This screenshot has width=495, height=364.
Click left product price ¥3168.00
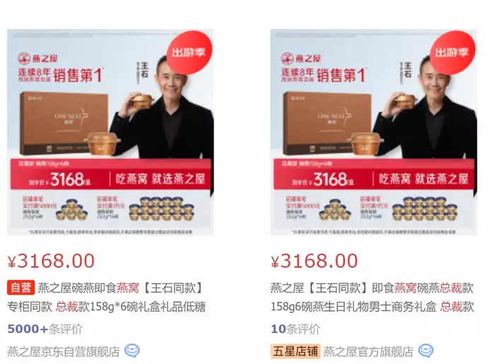[x=51, y=261]
